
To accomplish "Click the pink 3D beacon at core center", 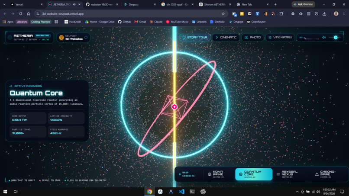I will (x=174, y=107).
